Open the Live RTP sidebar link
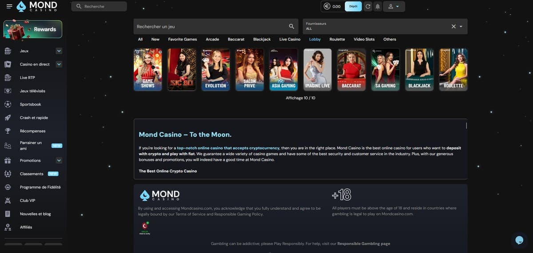Viewport: 533px width, 253px height. (x=28, y=78)
